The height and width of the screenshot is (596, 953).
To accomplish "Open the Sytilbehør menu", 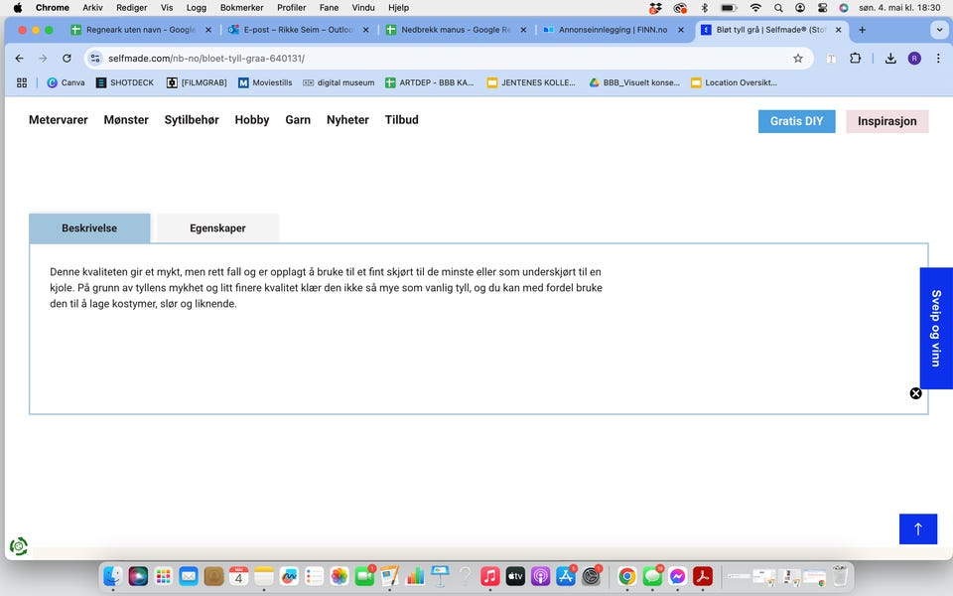I will click(x=192, y=120).
